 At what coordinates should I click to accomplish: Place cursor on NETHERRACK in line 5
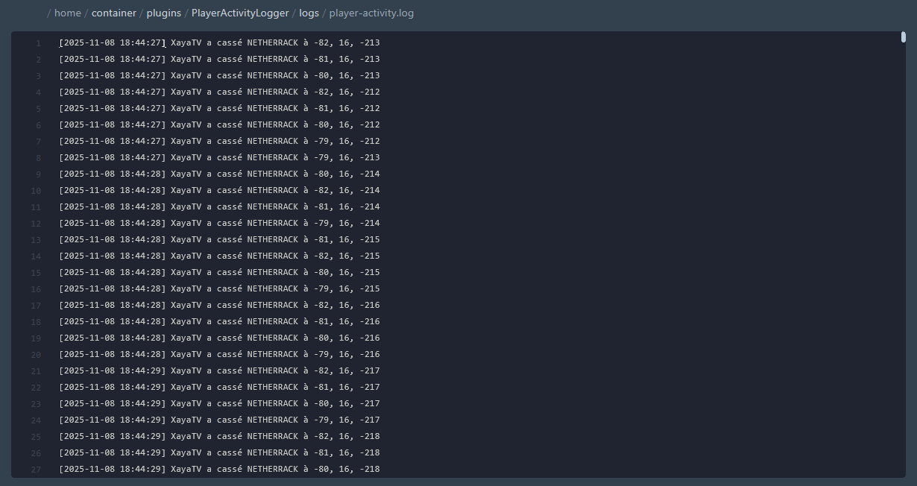[272, 109]
